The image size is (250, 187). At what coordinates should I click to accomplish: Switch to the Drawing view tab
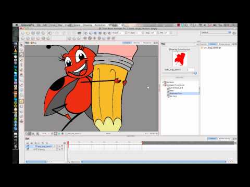coord(136,43)
